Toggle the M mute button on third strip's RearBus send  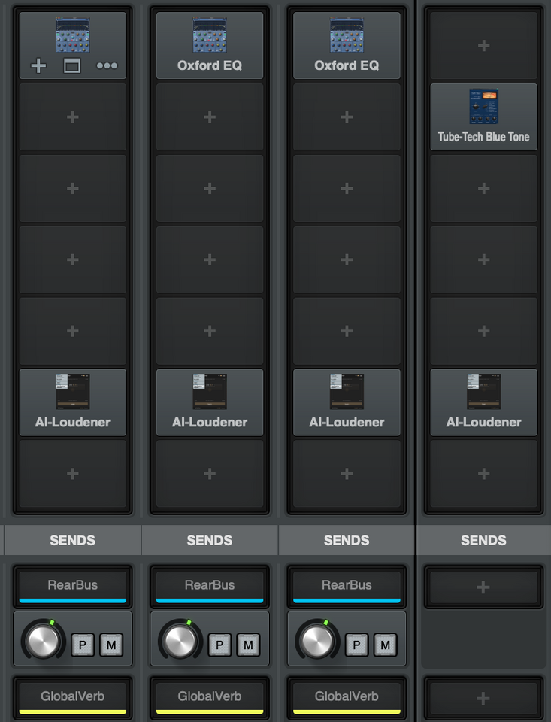click(x=386, y=645)
